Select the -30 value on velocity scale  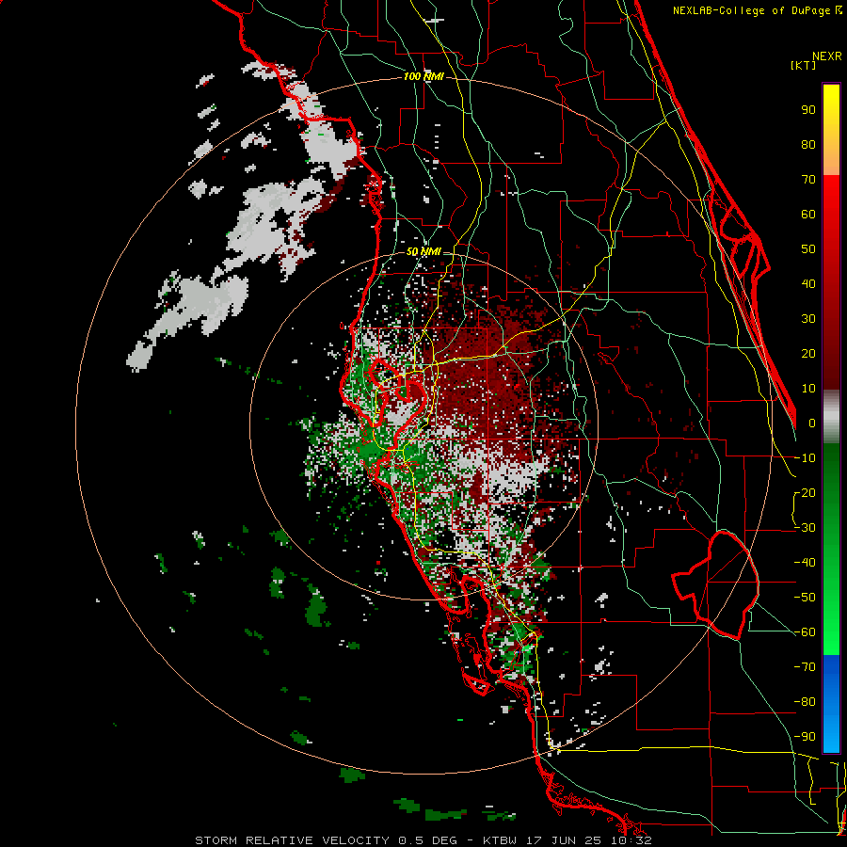point(805,528)
